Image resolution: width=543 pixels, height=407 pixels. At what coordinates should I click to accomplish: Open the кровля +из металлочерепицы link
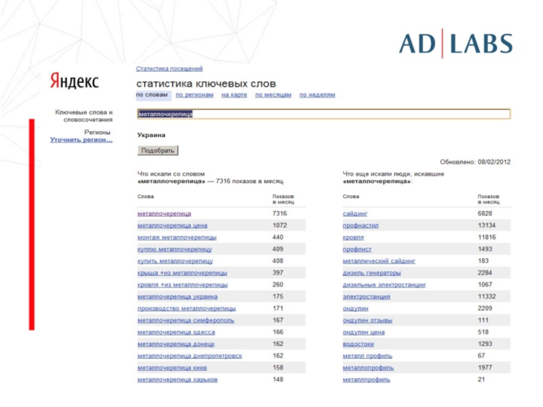(x=183, y=284)
